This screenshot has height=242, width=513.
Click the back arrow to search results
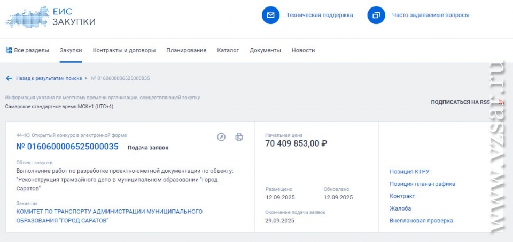[9, 78]
